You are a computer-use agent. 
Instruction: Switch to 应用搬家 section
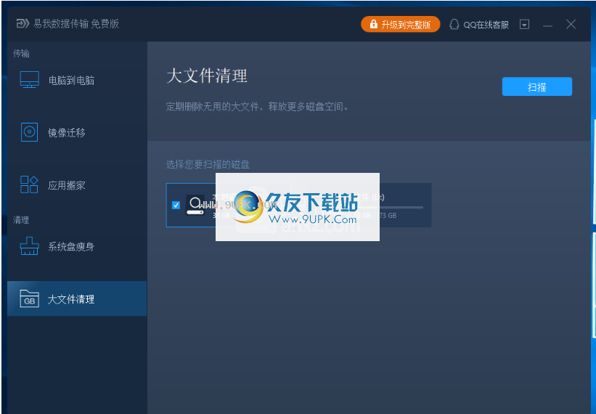tap(77, 184)
